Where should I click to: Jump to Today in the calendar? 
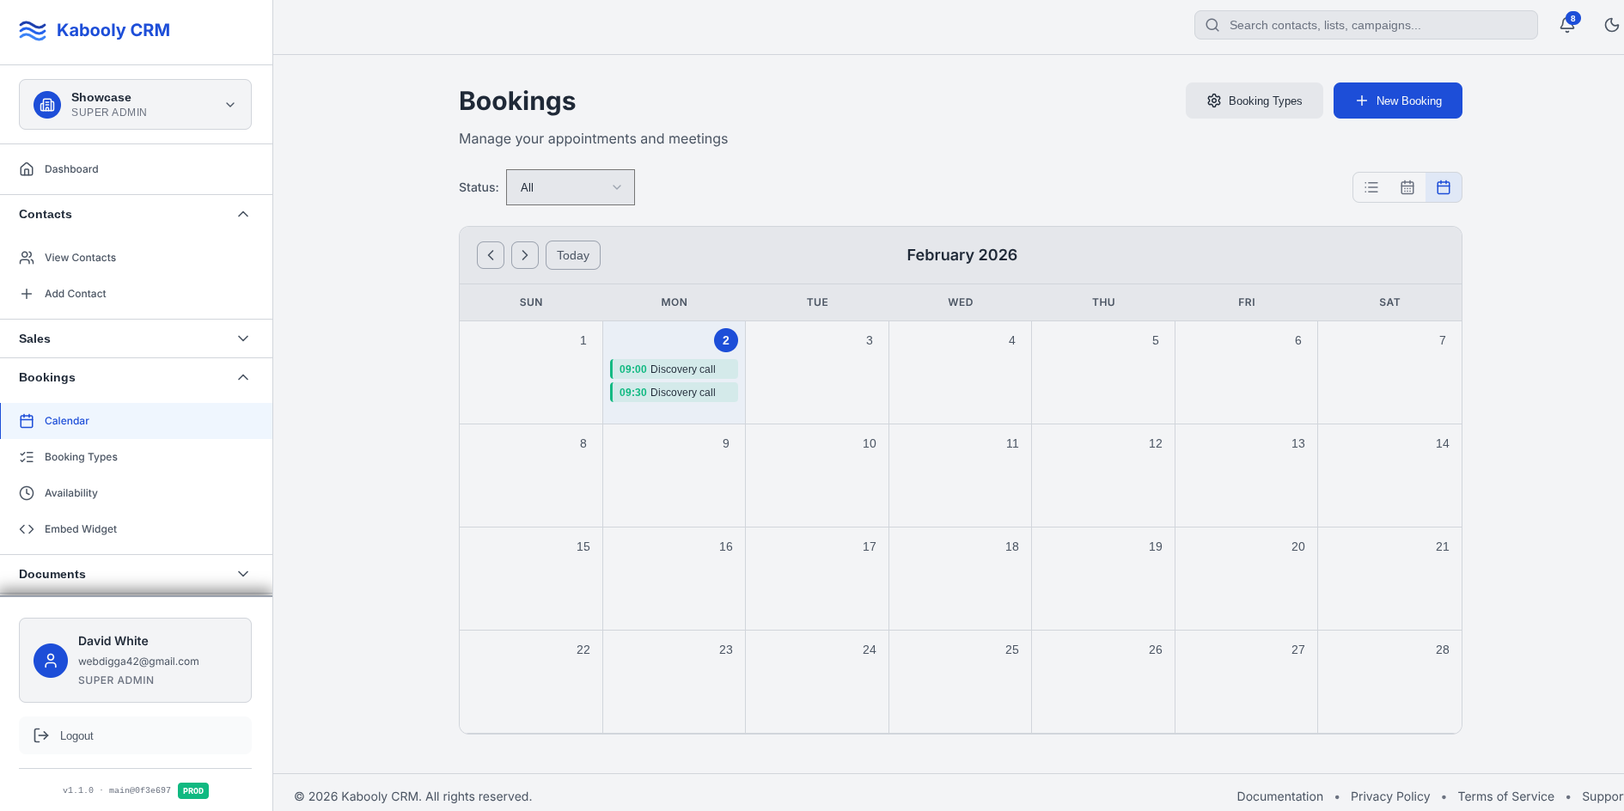pyautogui.click(x=573, y=255)
